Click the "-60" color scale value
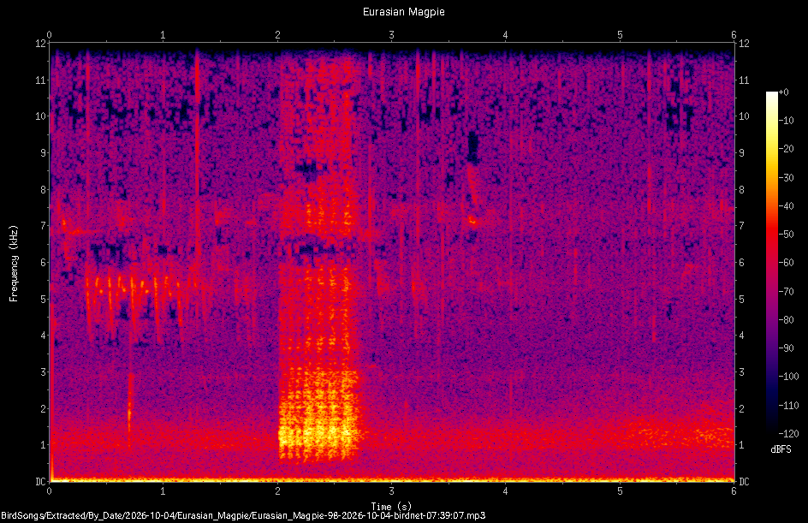This screenshot has height=523, width=808. pyautogui.click(x=786, y=263)
